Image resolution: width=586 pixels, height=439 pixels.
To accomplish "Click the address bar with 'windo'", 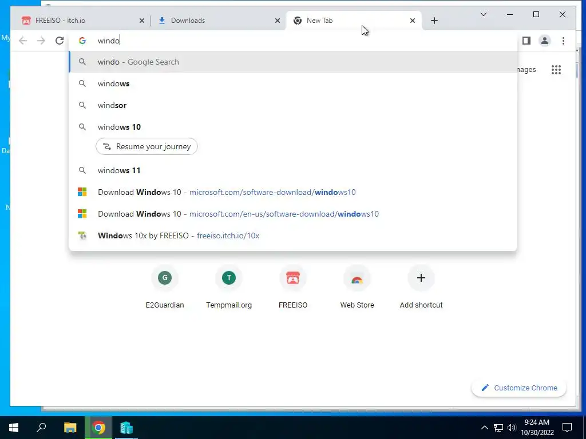I will click(x=293, y=41).
